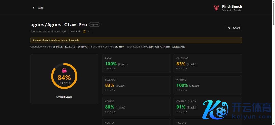
Task: Open the Run 1 of 2 dropdown
Action: tap(80, 32)
